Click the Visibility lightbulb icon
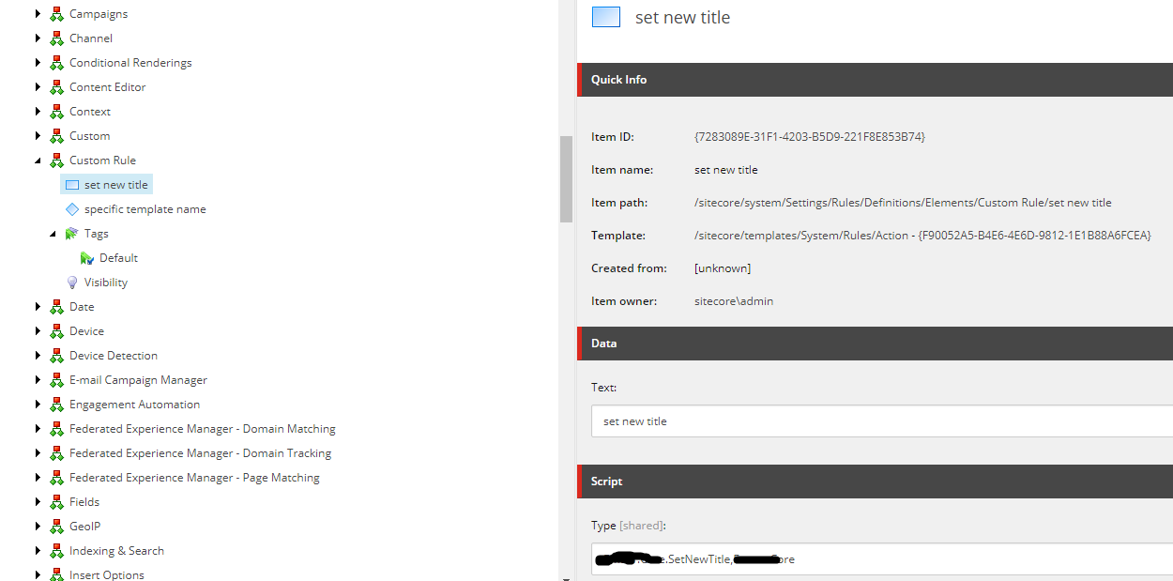The width and height of the screenshot is (1173, 581). click(x=72, y=282)
